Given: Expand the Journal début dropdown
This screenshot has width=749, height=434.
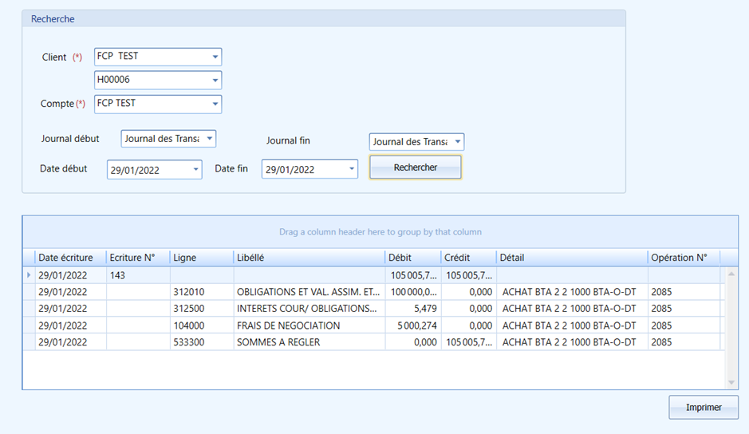Looking at the screenshot, I should coord(209,139).
